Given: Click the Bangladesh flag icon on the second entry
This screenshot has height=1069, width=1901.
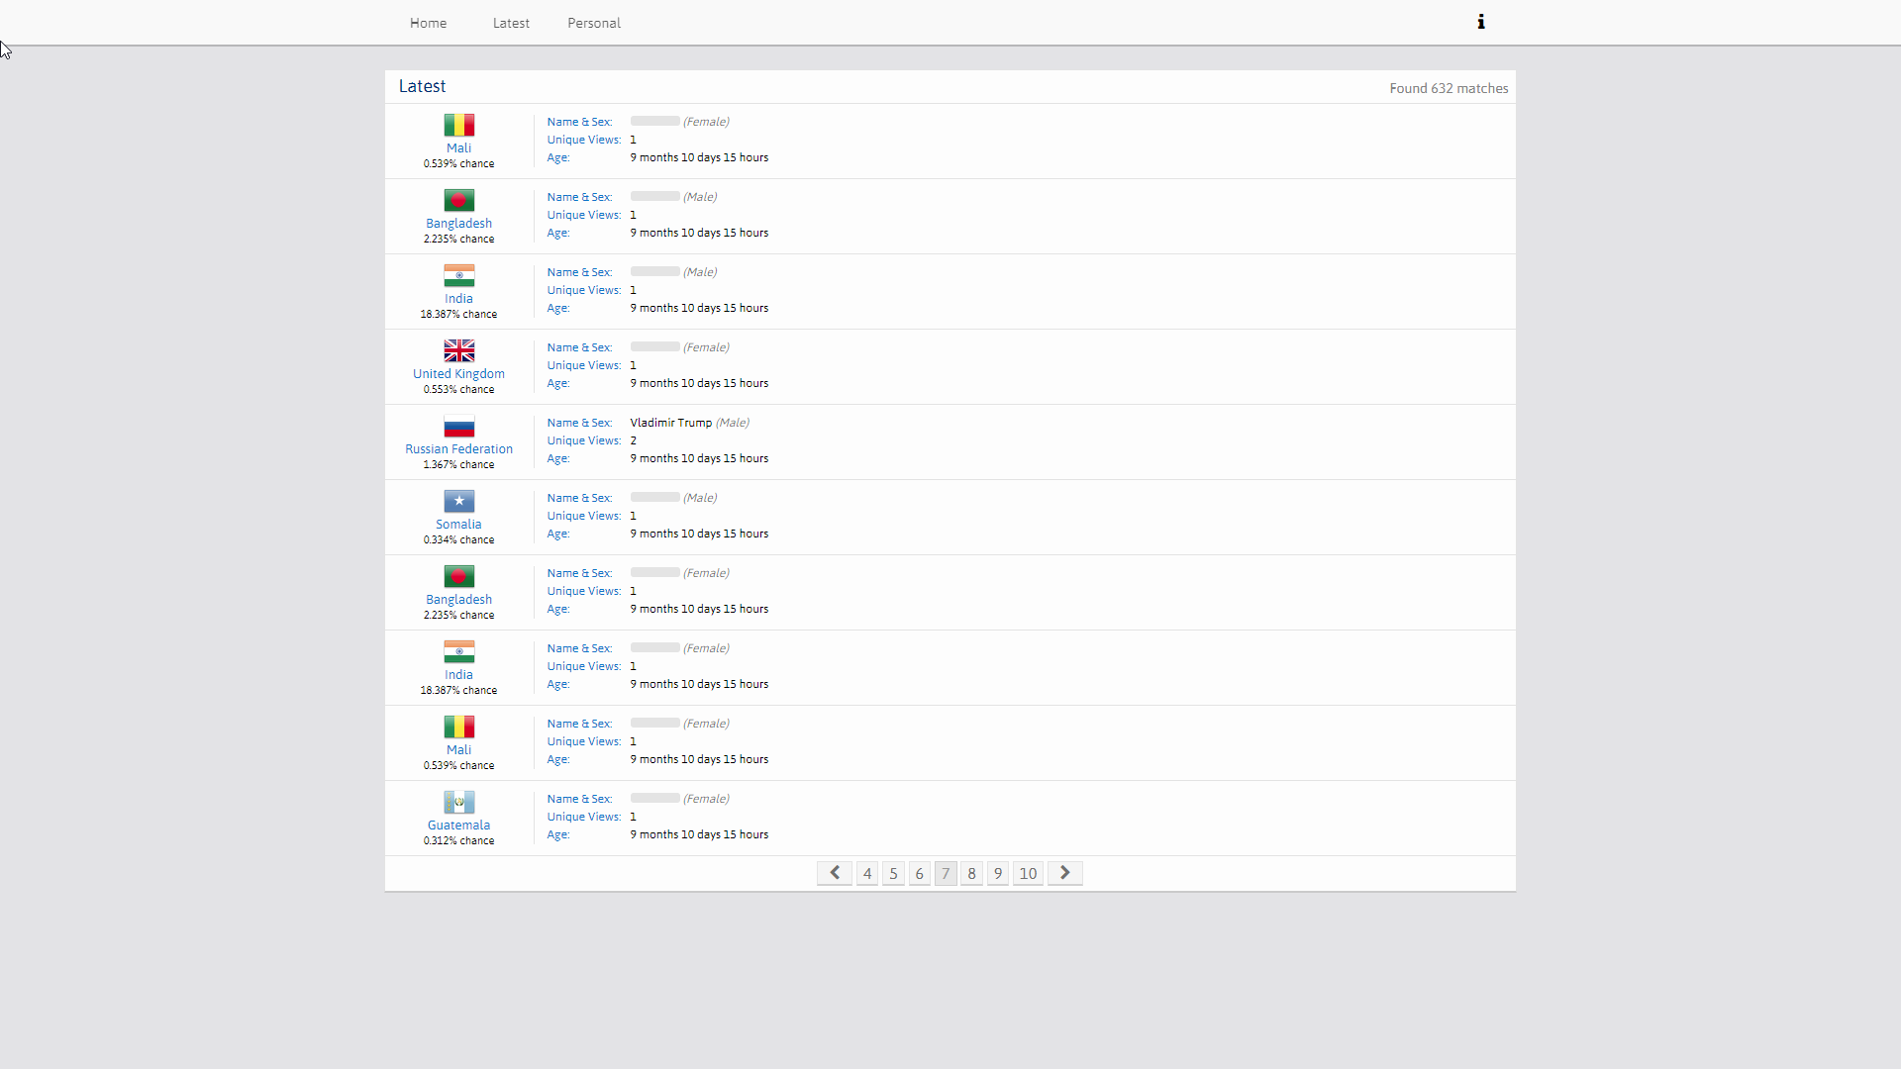Looking at the screenshot, I should point(458,200).
